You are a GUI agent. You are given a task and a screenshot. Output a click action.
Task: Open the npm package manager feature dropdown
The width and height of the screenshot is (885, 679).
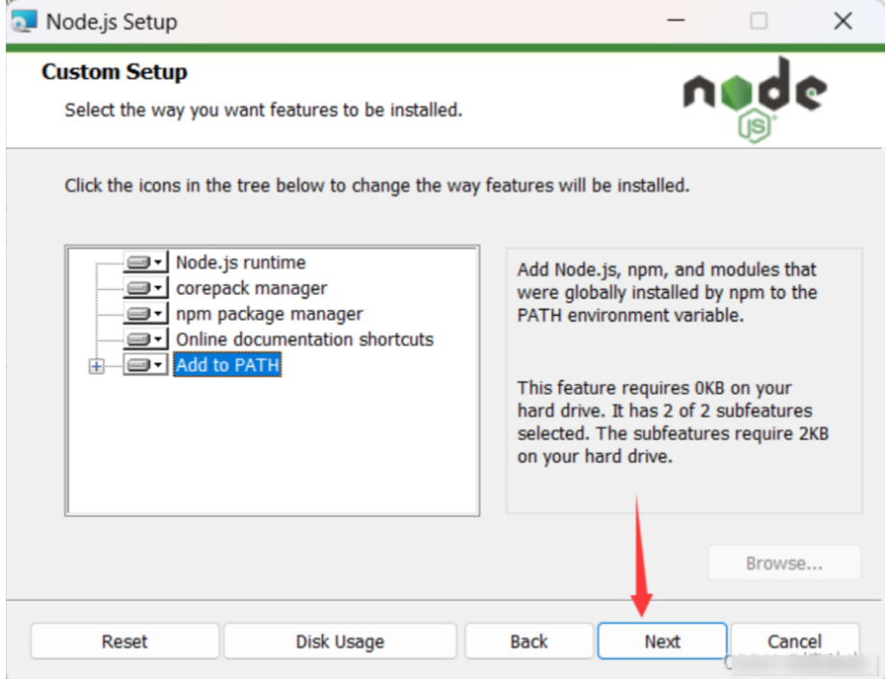(146, 314)
